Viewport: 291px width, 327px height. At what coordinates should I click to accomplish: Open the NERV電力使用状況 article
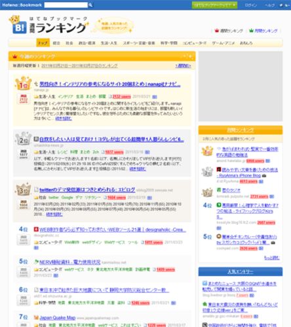click(70, 262)
